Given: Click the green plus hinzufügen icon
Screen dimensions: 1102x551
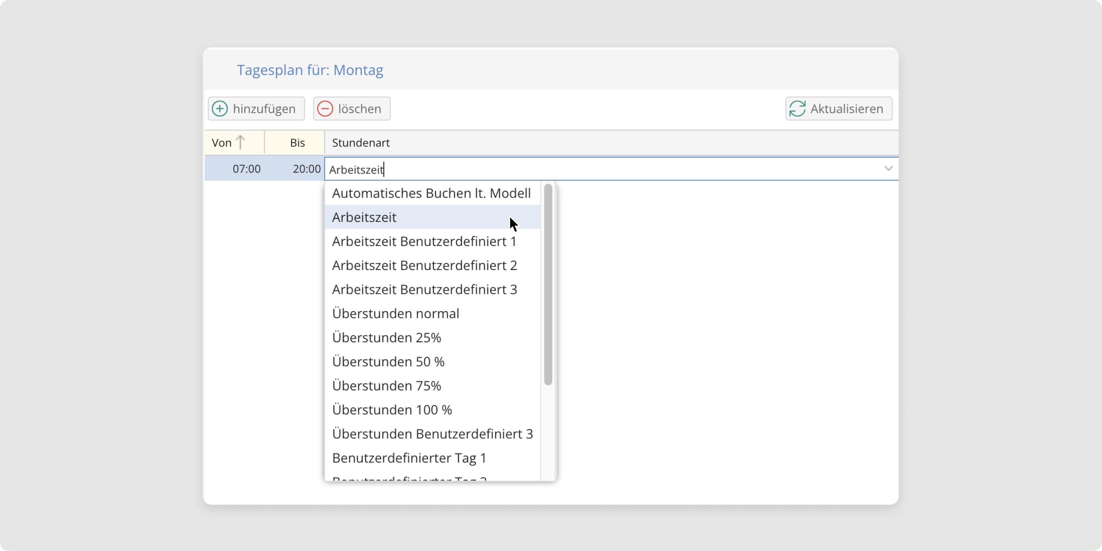Looking at the screenshot, I should pyautogui.click(x=220, y=109).
